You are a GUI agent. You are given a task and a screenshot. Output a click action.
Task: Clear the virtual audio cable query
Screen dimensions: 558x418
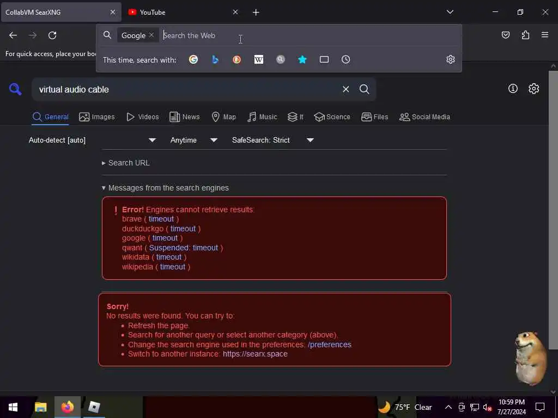click(345, 89)
